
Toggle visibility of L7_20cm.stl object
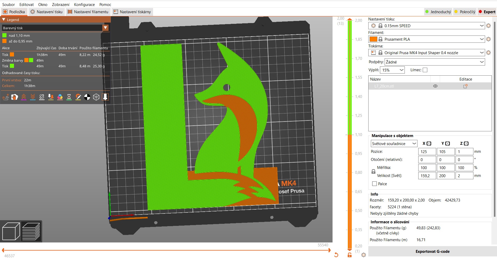tap(435, 86)
